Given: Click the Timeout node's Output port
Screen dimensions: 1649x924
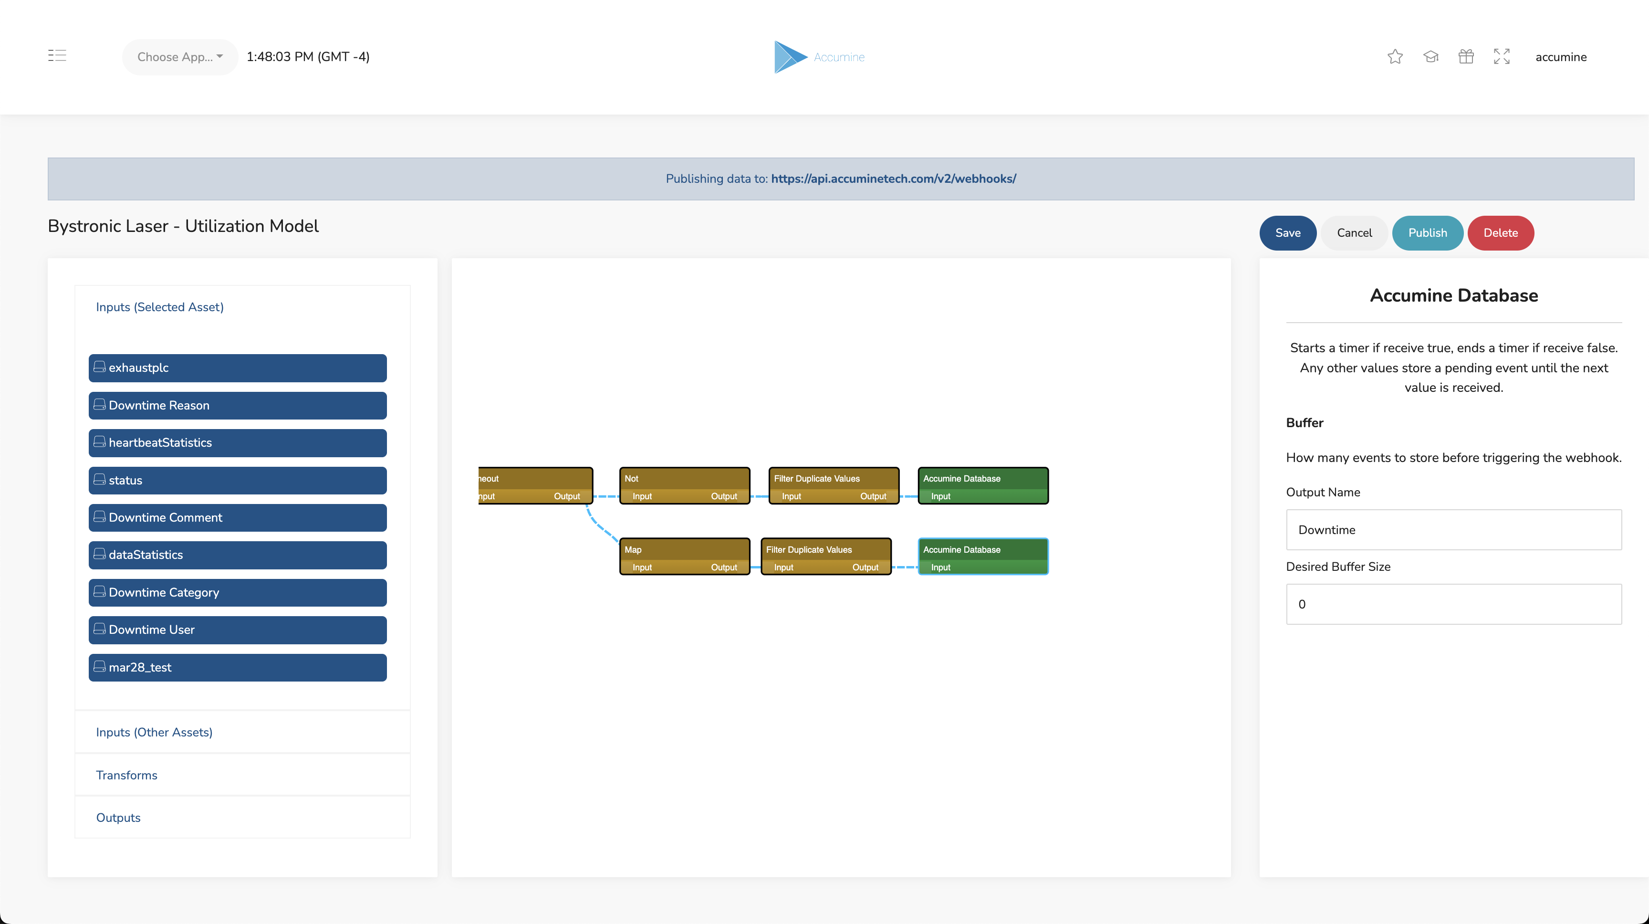Looking at the screenshot, I should (567, 496).
